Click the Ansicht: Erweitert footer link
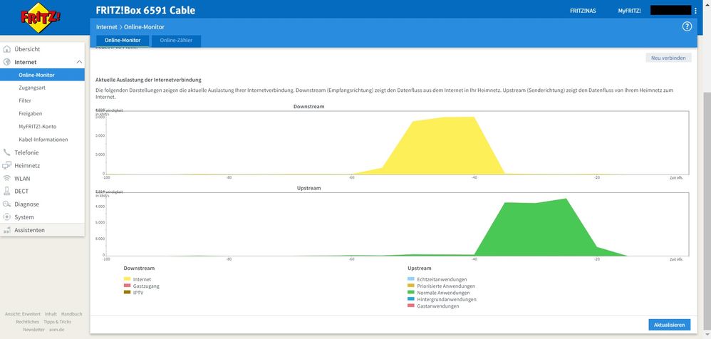 click(23, 314)
